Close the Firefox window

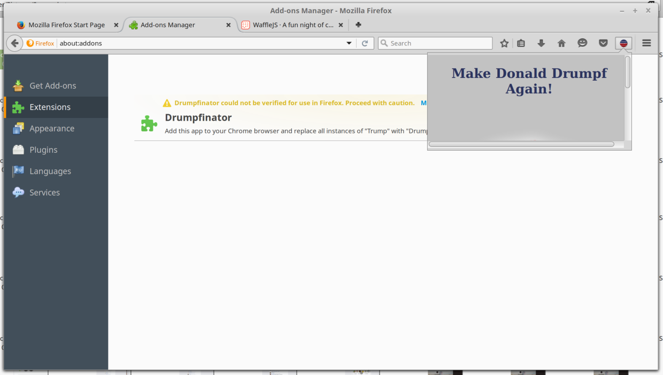pos(649,11)
